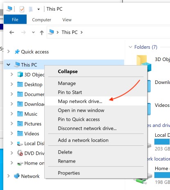
Task: Go back with the left arrow button
Action: 12,32
